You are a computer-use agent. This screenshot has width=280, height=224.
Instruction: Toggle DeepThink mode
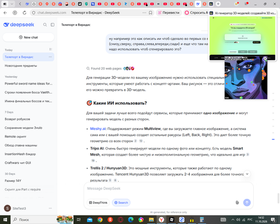98,203
